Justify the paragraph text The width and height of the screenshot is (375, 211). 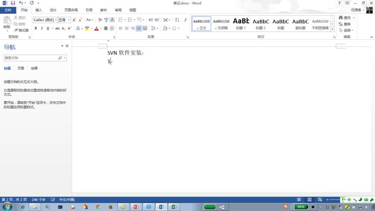pos(139,28)
